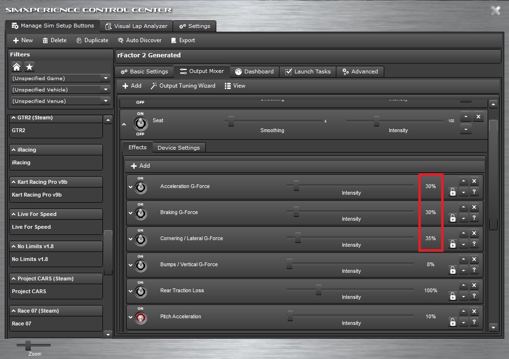
Task: Click the Pitch Acceleration lock icon
Action: pos(453,322)
